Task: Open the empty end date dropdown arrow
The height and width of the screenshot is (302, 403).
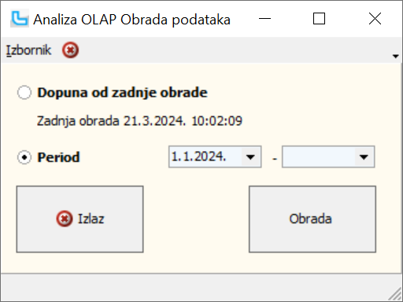Action: tap(364, 157)
